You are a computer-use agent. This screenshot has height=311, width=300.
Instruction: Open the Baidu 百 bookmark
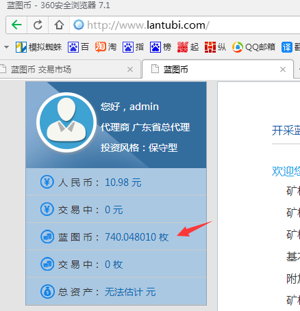pyautogui.click(x=78, y=47)
